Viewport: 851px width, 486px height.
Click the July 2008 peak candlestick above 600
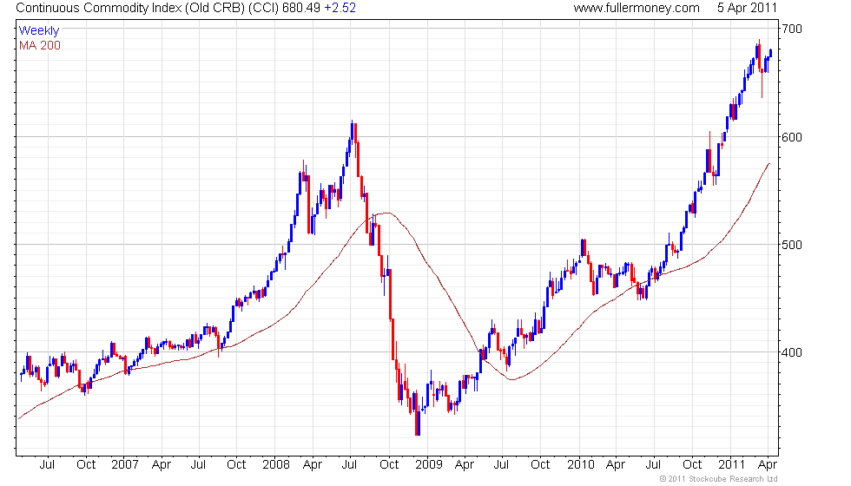click(x=353, y=132)
